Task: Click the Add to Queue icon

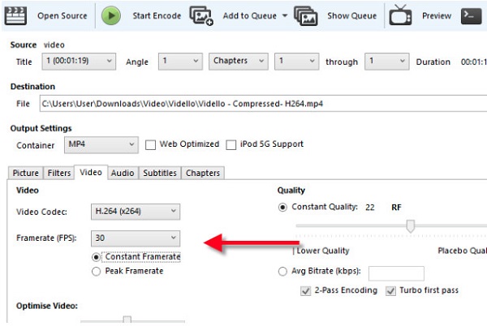Action: tap(201, 15)
